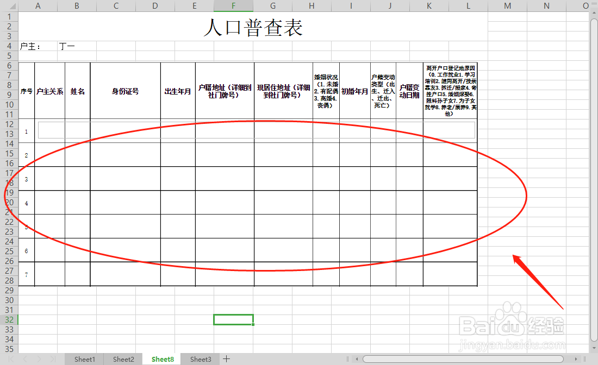The width and height of the screenshot is (598, 365).
Task: Switch to the Sheet1 tab
Action: (84, 359)
